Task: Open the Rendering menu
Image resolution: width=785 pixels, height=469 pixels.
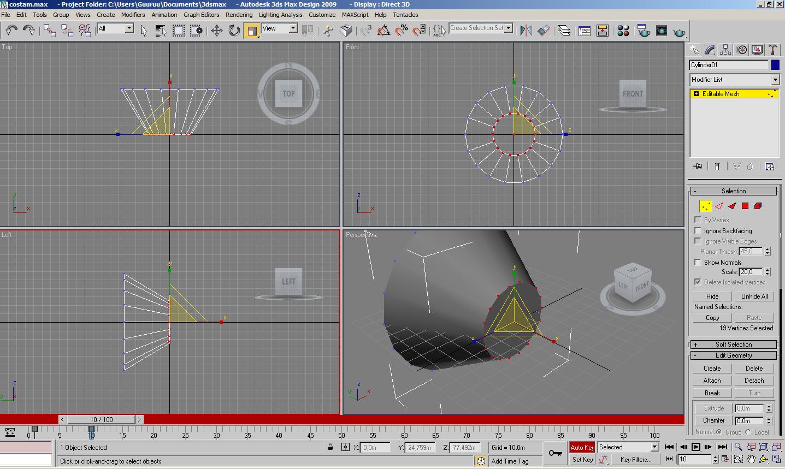Action: click(239, 15)
